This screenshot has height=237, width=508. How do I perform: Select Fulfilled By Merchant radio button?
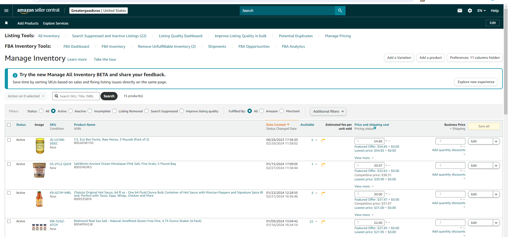coord(282,111)
